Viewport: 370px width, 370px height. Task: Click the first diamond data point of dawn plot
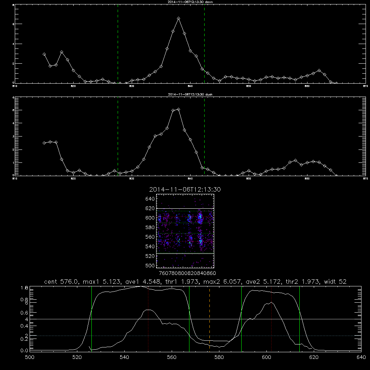pos(44,54)
